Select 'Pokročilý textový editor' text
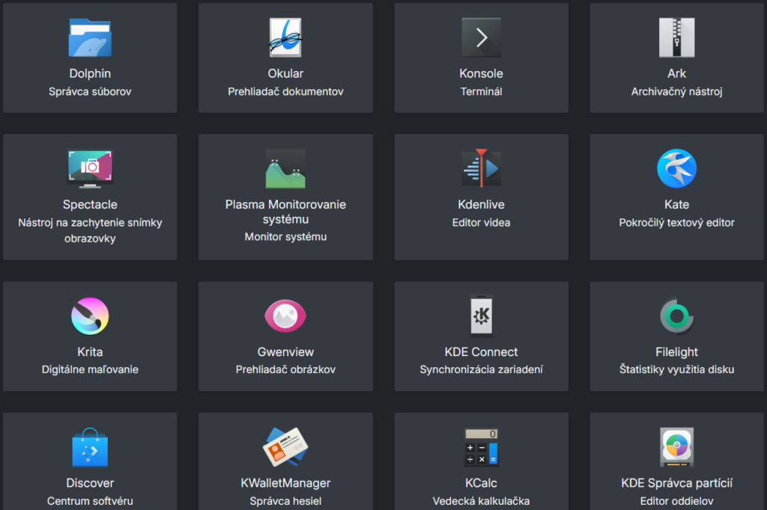The width and height of the screenshot is (767, 510). tap(677, 222)
